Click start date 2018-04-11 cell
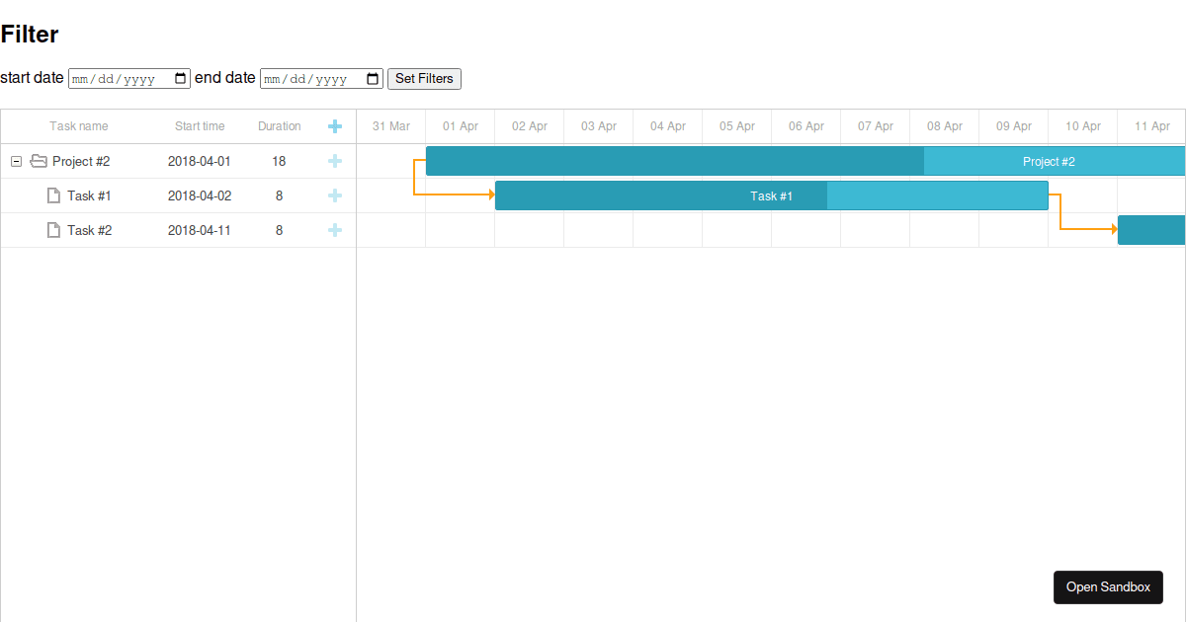 pyautogui.click(x=200, y=230)
